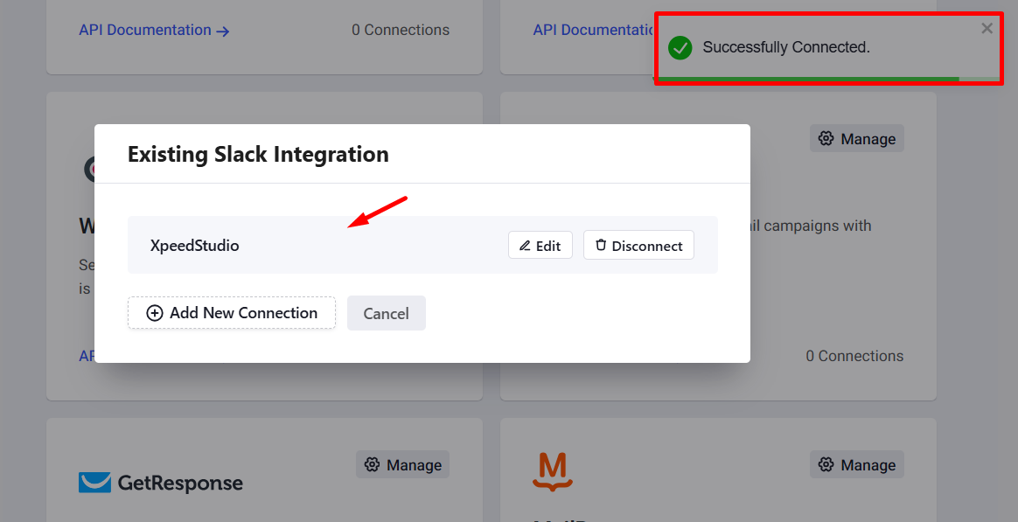
Task: Click the arrow icon beside API Documentation
Action: coord(224,30)
